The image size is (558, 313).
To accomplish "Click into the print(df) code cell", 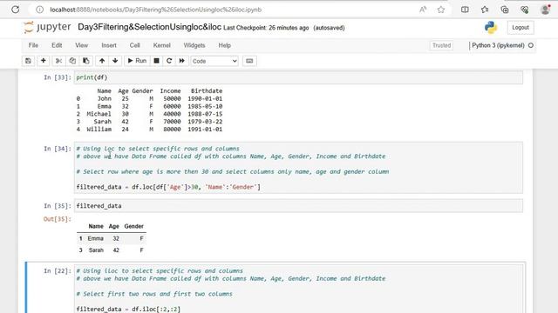I will 298,77.
